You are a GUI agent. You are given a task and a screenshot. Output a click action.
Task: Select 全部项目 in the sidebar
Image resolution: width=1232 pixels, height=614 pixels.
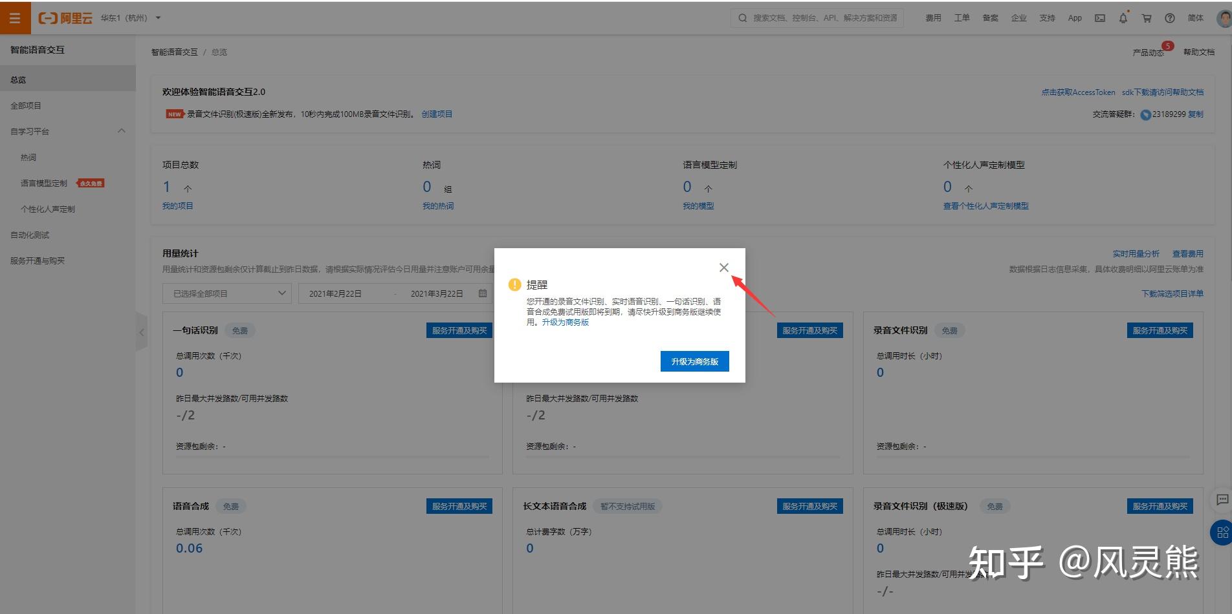pos(25,105)
